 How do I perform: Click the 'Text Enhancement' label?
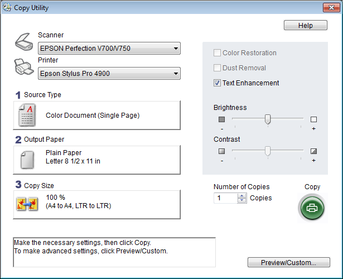[x=250, y=83]
